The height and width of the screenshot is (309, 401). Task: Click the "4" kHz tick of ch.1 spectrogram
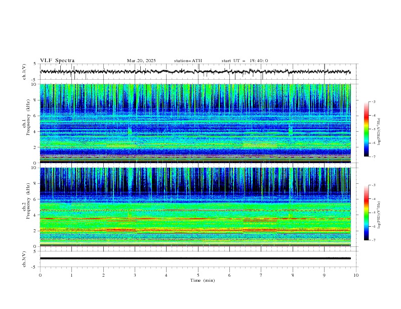click(36, 132)
